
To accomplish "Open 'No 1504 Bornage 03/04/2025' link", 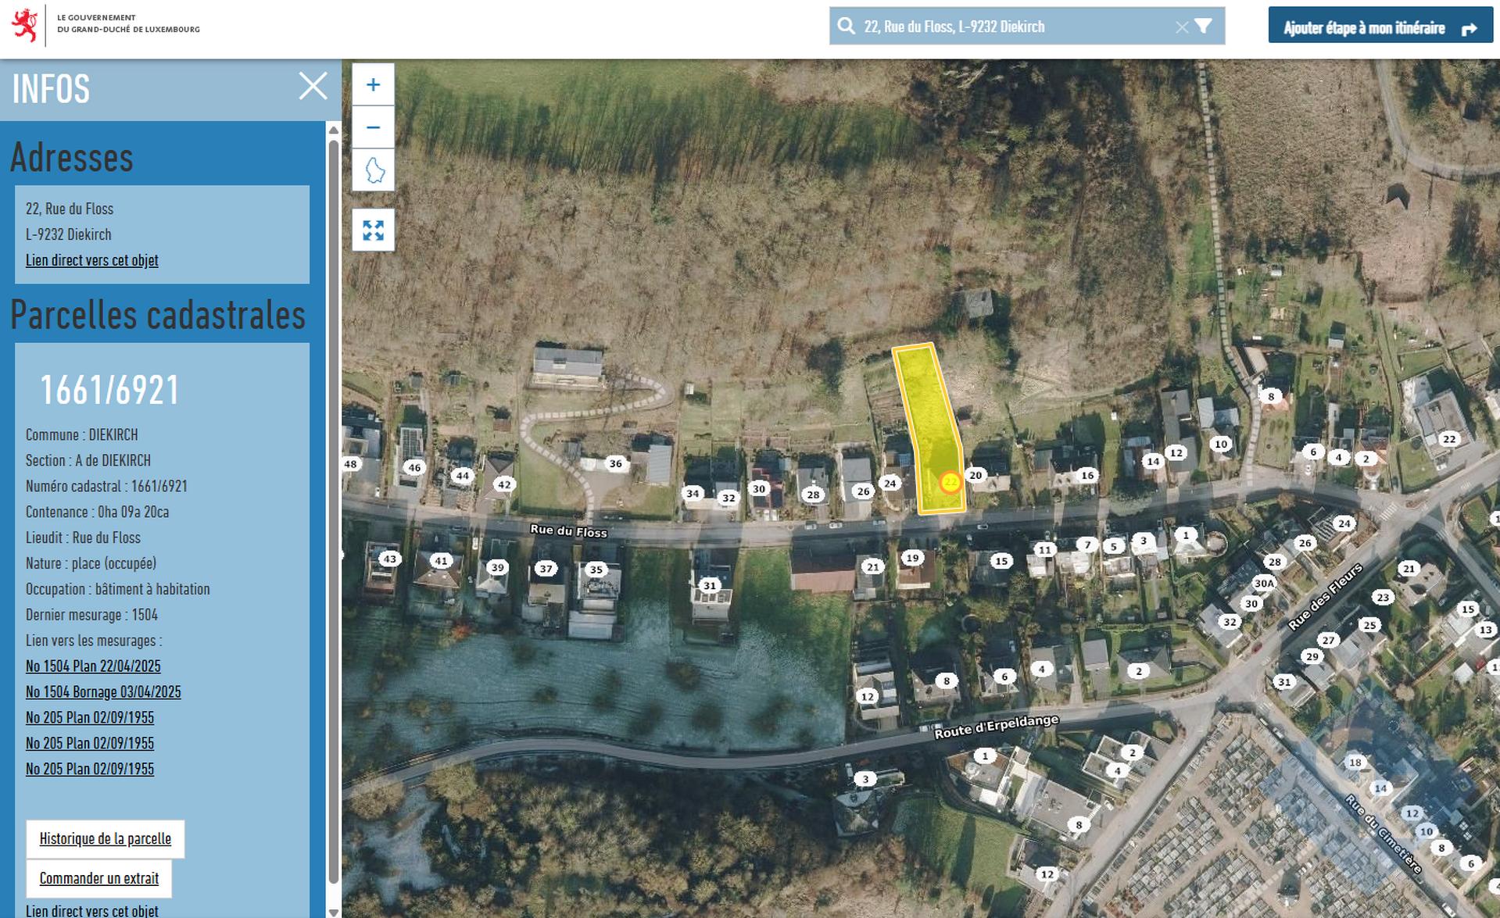I will click(x=103, y=692).
